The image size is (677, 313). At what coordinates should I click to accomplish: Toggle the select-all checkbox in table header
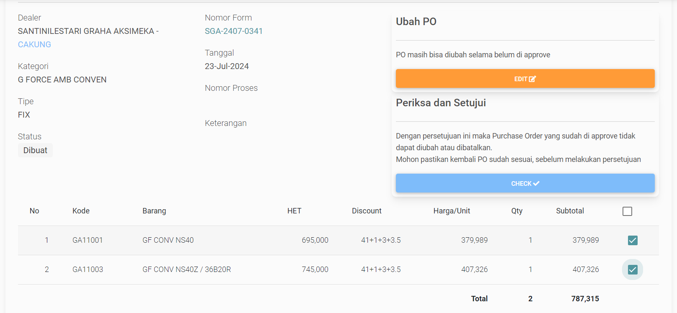click(x=627, y=211)
